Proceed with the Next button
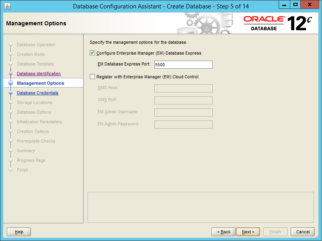 pos(248,232)
